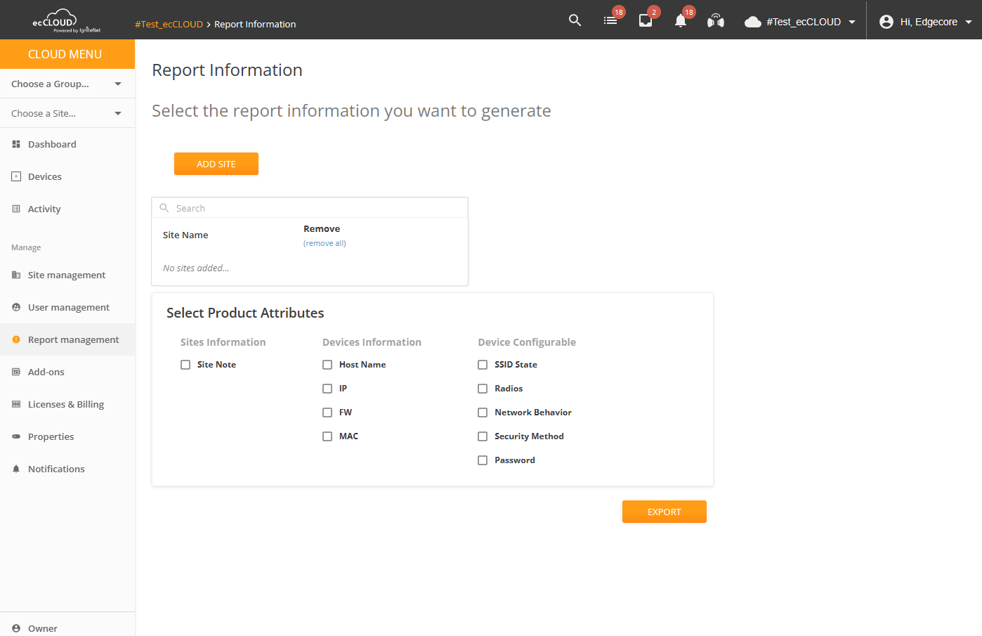Click the Devices sidebar icon
The width and height of the screenshot is (982, 636).
pos(15,176)
